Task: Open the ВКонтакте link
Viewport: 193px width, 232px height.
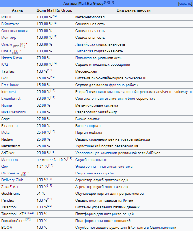Action: (10, 24)
